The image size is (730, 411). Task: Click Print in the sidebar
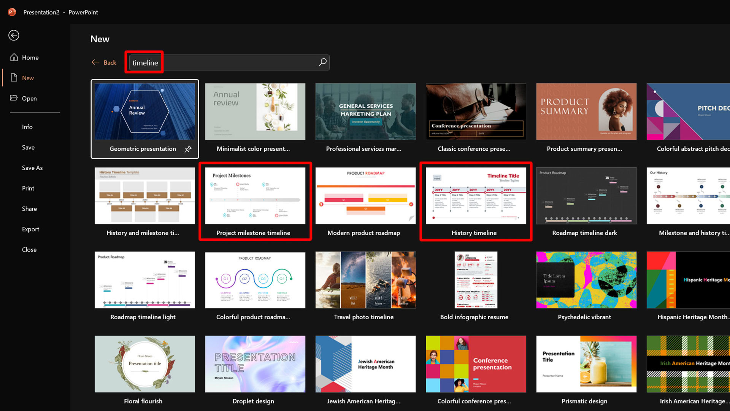coord(28,188)
